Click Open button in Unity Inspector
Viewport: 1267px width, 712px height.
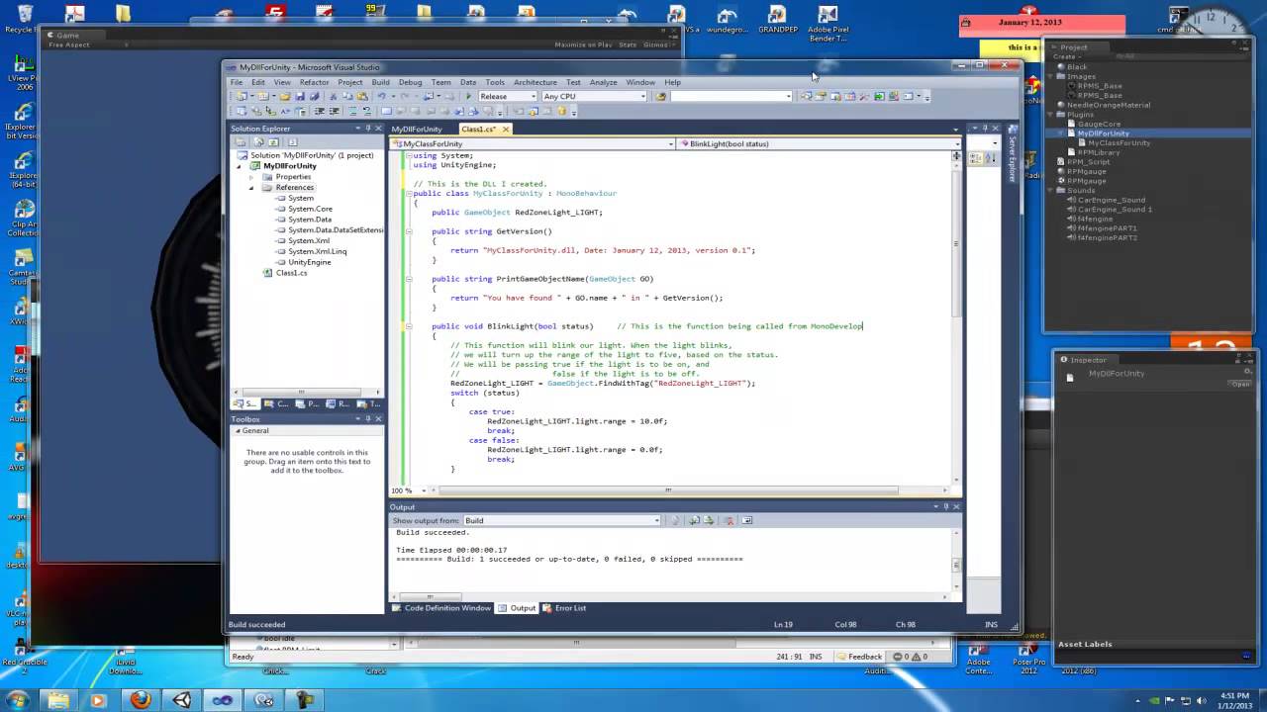pyautogui.click(x=1240, y=384)
